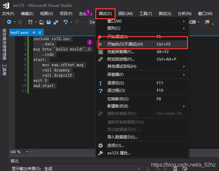Select 附加到进程(P)... menu entry
Screen dimensions: 219x171
tap(142, 59)
